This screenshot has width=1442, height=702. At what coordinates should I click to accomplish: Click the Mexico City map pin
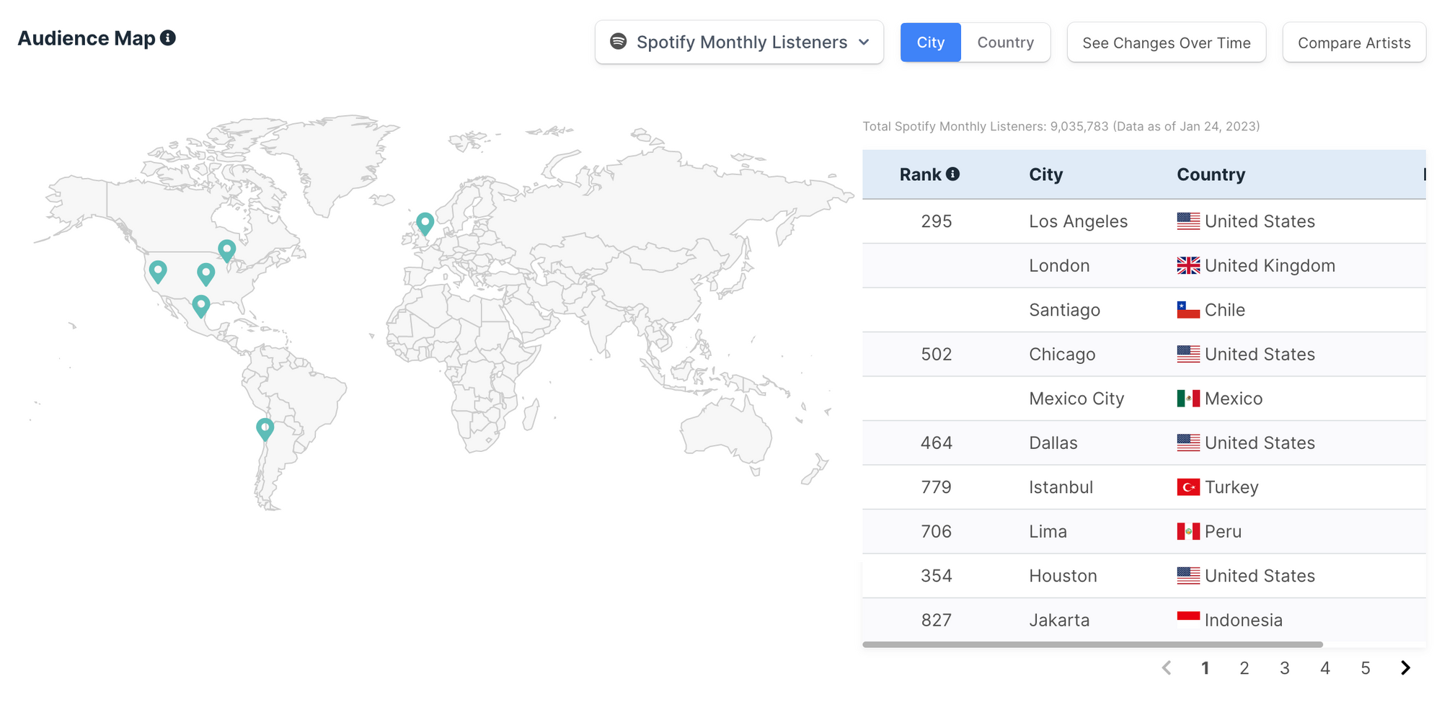click(201, 306)
